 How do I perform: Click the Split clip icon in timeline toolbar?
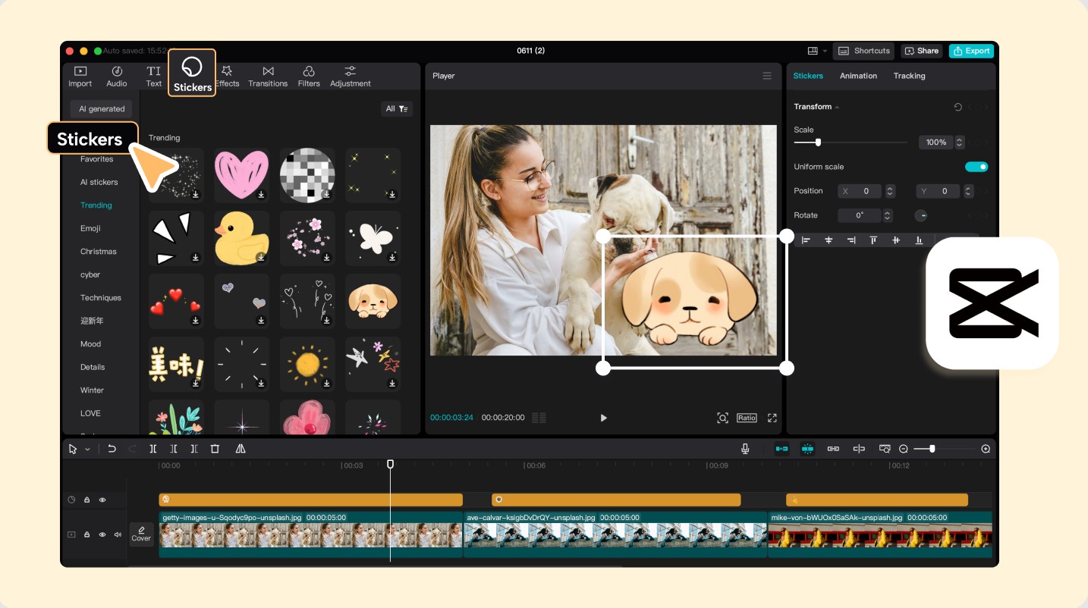(x=153, y=449)
